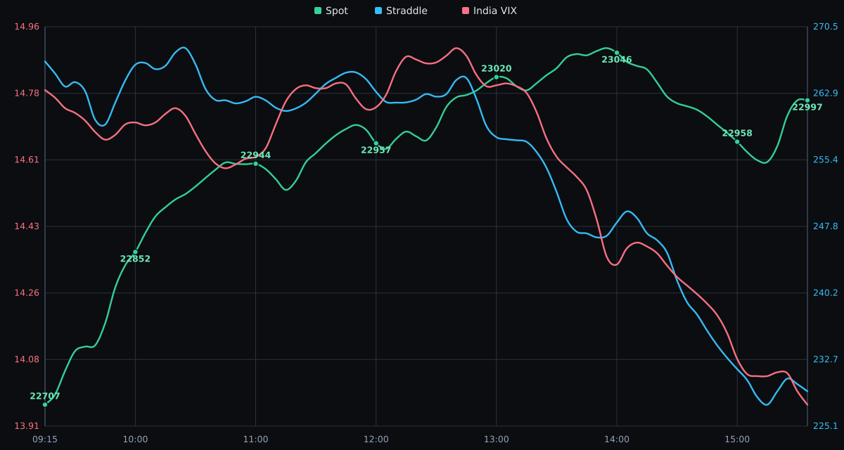
Task: Click the 247.8 straddle axis value
Action: point(826,226)
